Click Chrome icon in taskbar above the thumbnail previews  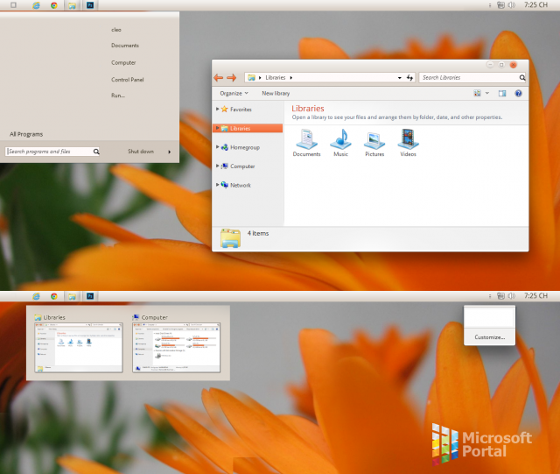coord(54,296)
